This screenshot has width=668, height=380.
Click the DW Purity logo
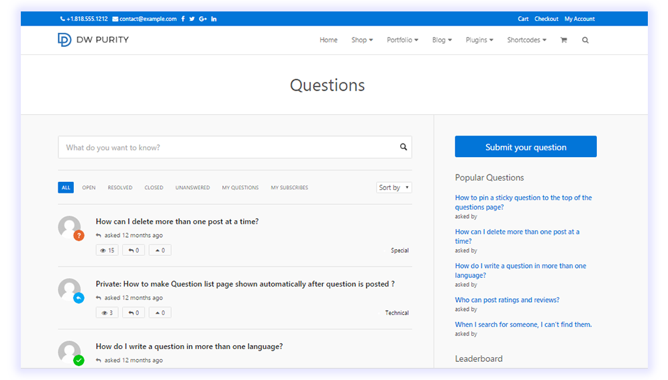click(93, 40)
